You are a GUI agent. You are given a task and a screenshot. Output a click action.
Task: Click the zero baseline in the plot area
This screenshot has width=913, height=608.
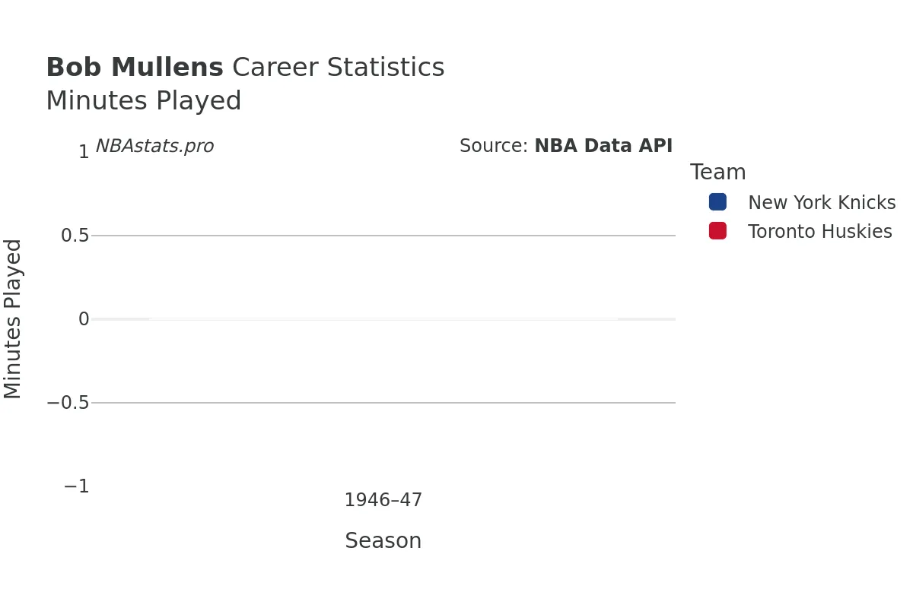click(383, 319)
